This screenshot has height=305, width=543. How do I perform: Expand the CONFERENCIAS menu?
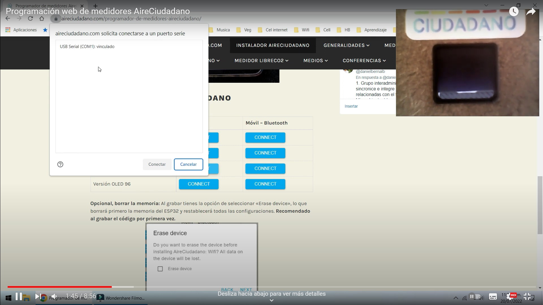[364, 60]
